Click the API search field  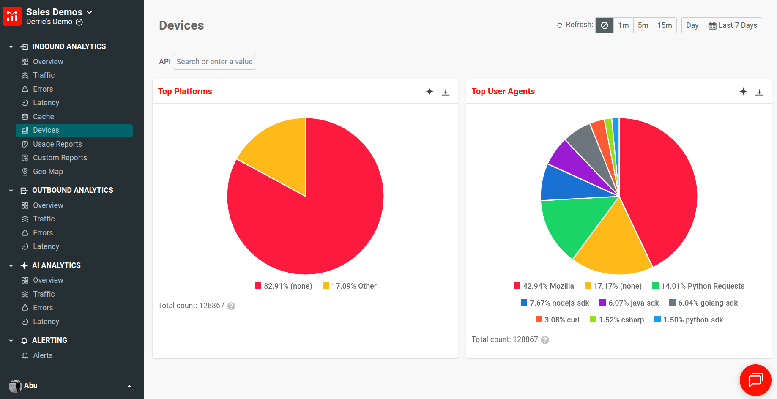coord(214,62)
